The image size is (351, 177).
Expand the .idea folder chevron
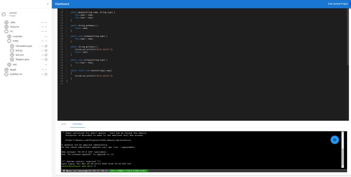46,22
